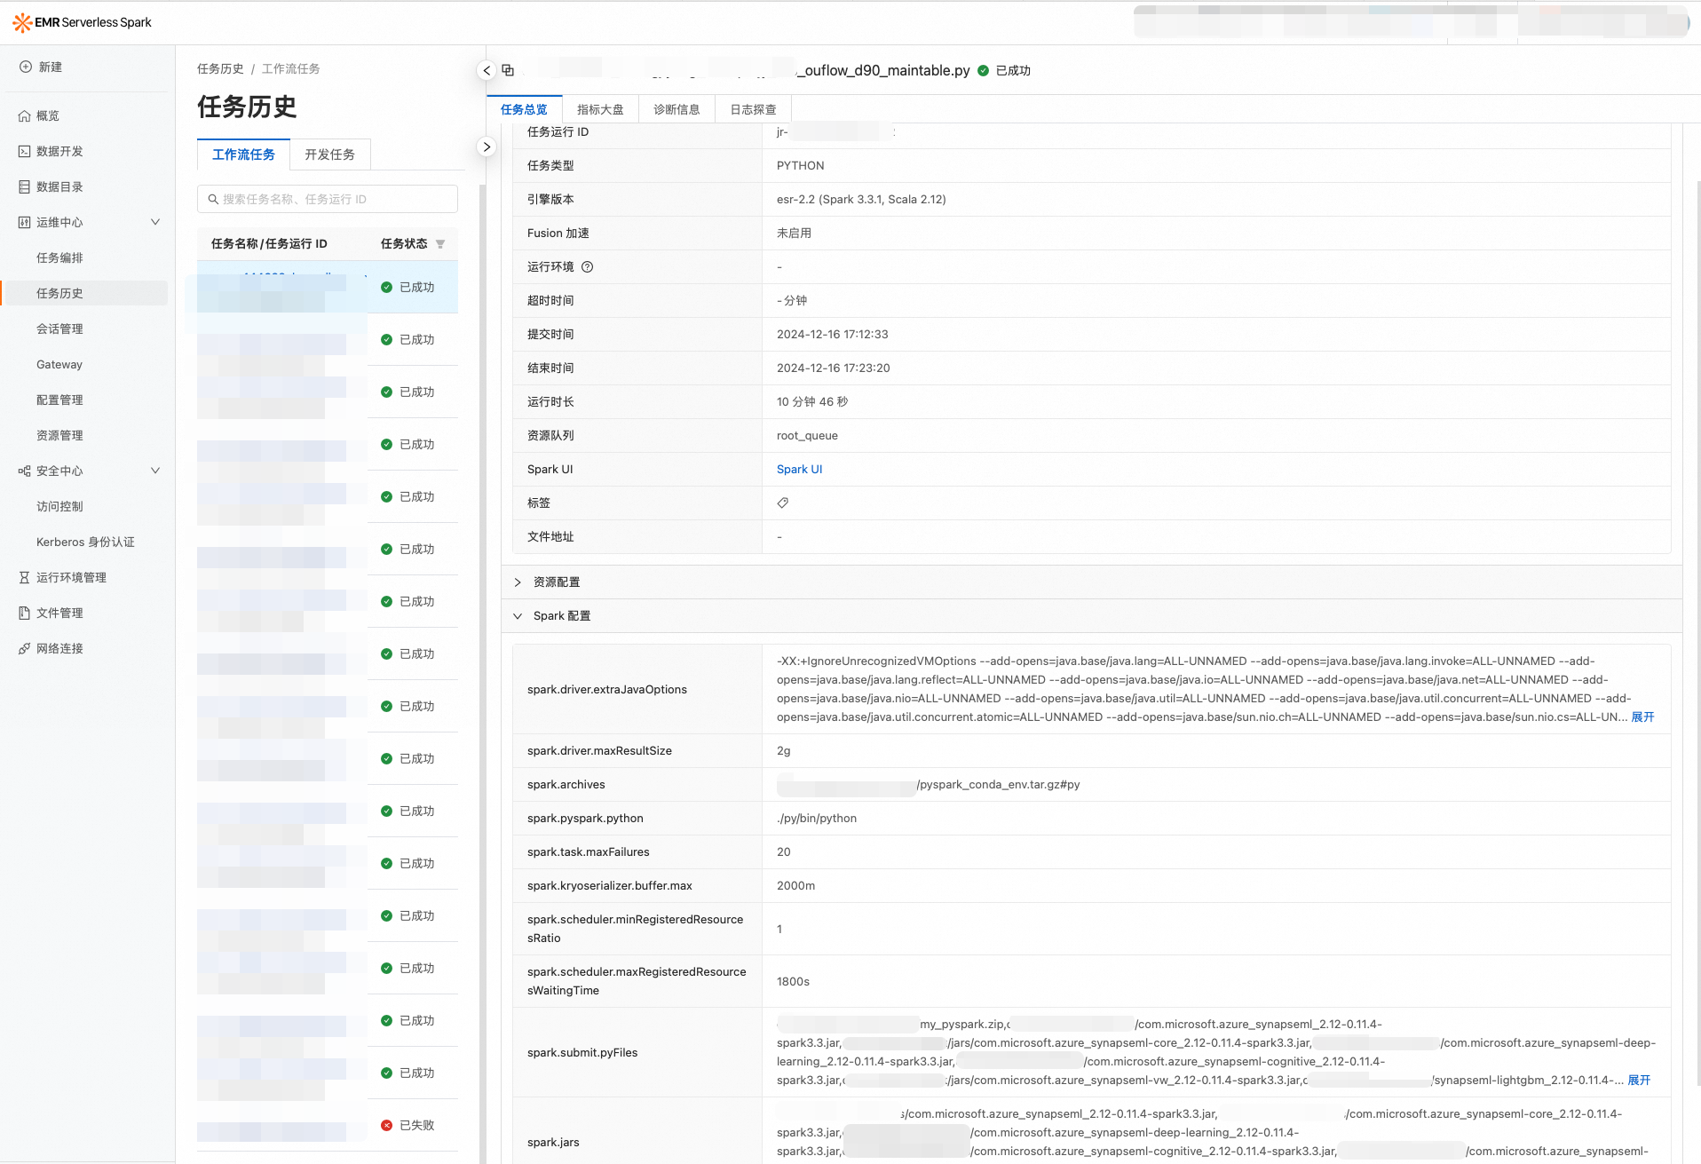Click the back arrow of the detail panel
The height and width of the screenshot is (1164, 1701).
click(487, 70)
